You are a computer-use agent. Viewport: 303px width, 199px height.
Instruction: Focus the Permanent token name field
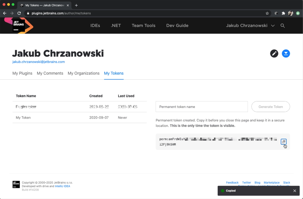[x=202, y=107]
